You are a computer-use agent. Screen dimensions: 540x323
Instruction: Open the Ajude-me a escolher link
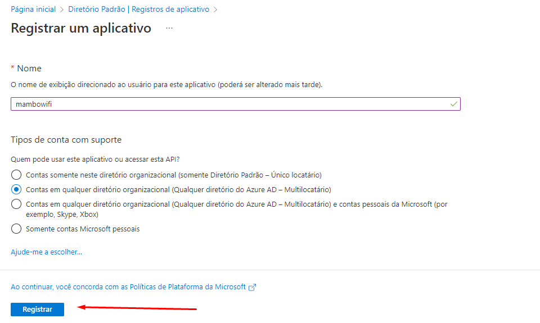(46, 252)
